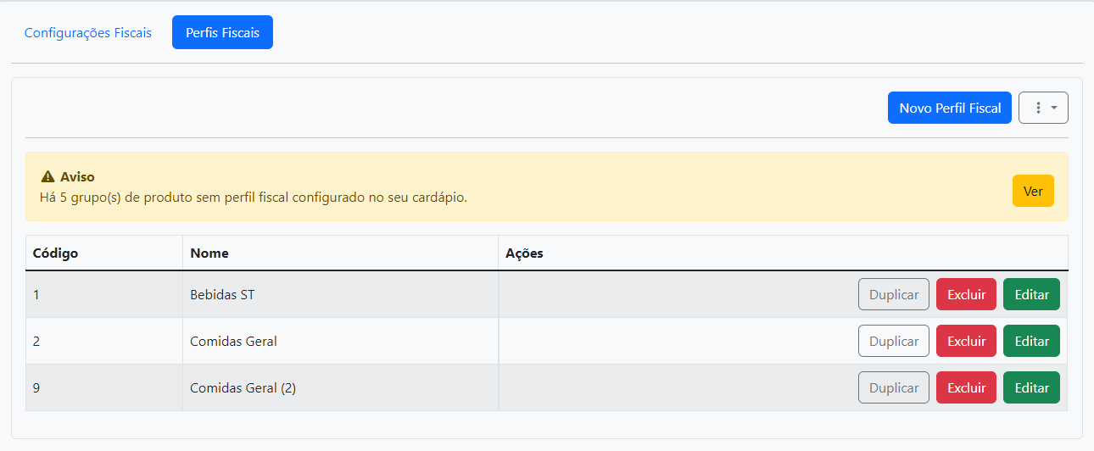Excluir the Comidas Geral profile
The height and width of the screenshot is (451, 1094).
click(966, 341)
